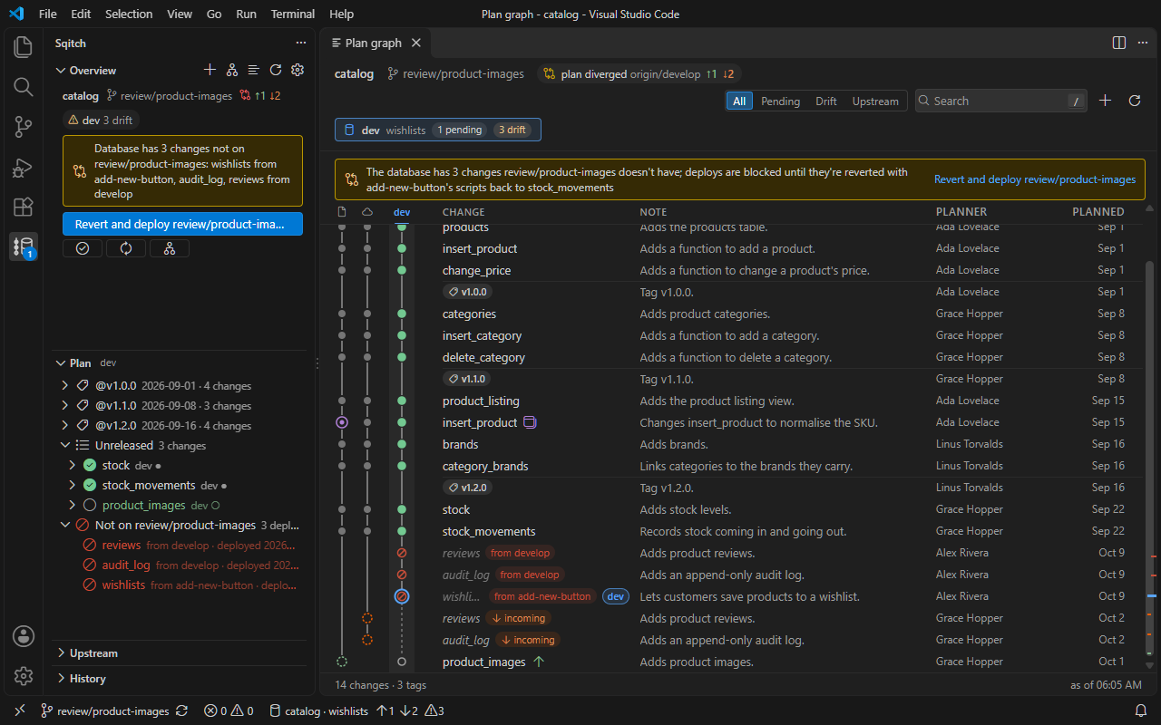This screenshot has height=725, width=1161.
Task: Open the Go menu
Action: tap(214, 14)
